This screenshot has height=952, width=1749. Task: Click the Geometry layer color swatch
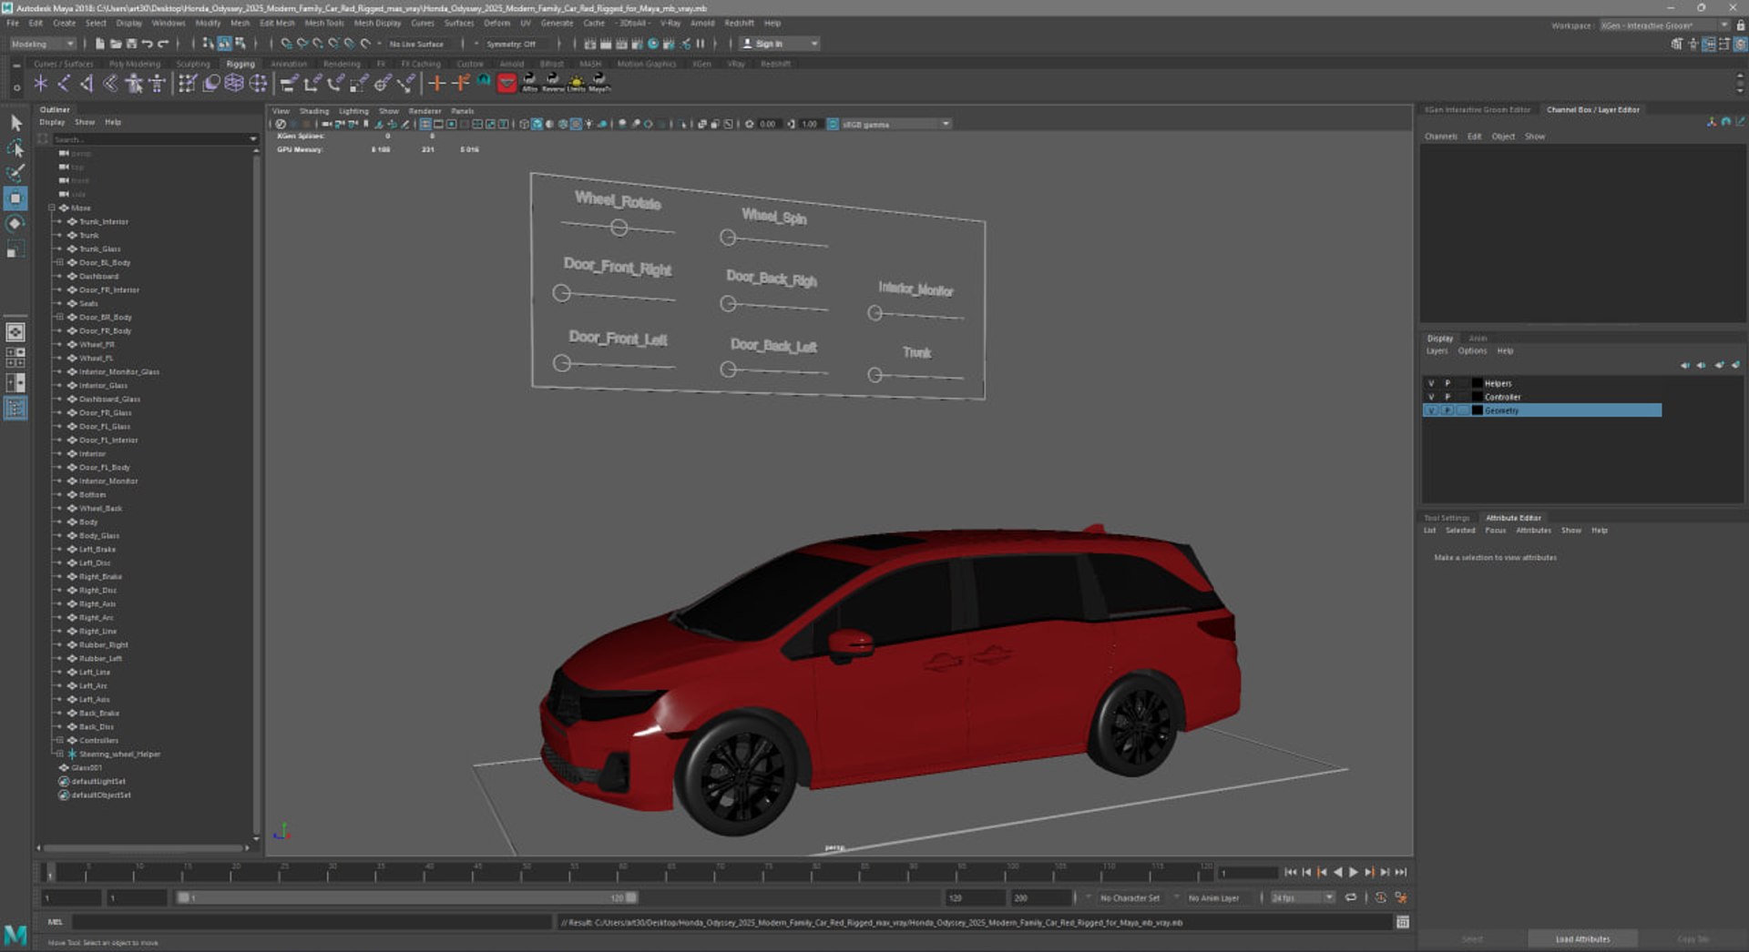pos(1477,410)
